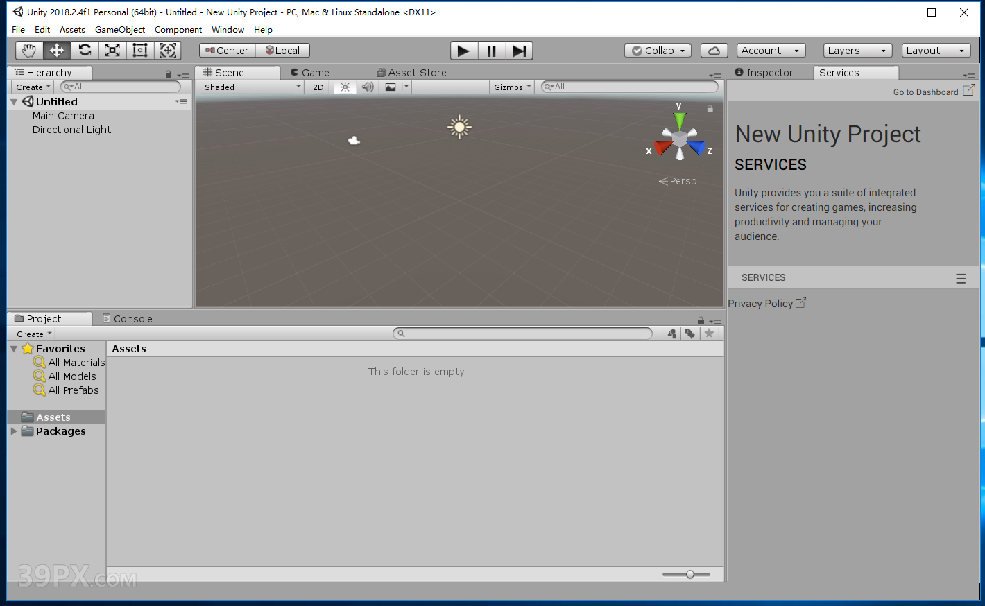Select All Materials favorite
Viewport: 985px width, 606px height.
point(69,363)
